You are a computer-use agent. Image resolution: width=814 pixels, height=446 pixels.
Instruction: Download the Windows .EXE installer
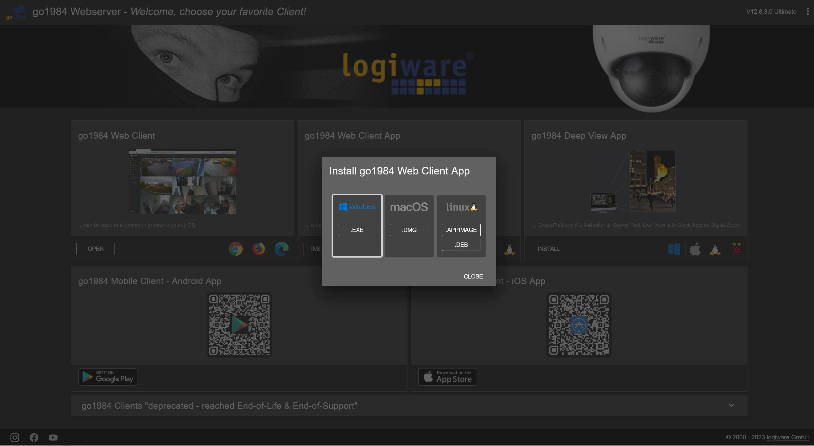(x=357, y=230)
